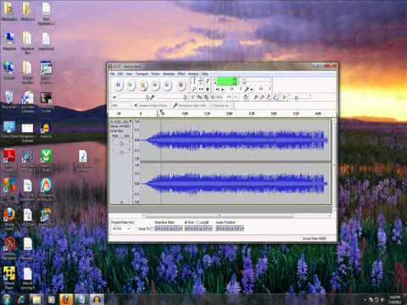Open the Transport menu

tap(142, 74)
